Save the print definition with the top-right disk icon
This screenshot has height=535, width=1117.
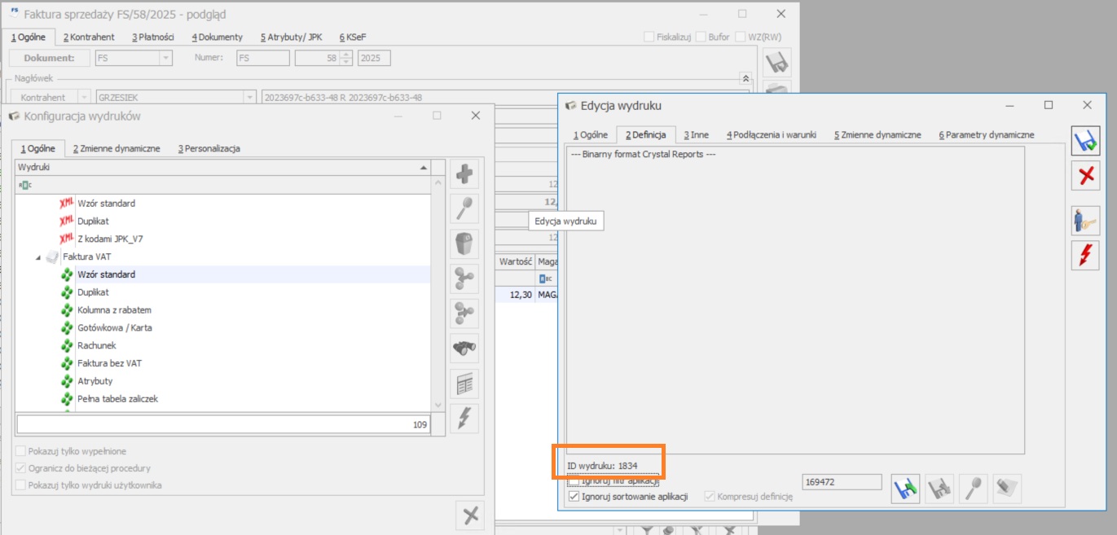point(1085,140)
